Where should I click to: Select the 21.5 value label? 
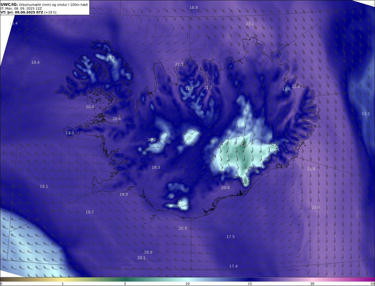pos(179,64)
